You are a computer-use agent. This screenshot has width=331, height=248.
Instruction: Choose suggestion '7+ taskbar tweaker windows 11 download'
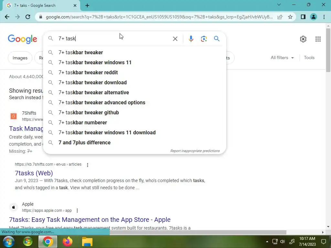coord(134,132)
